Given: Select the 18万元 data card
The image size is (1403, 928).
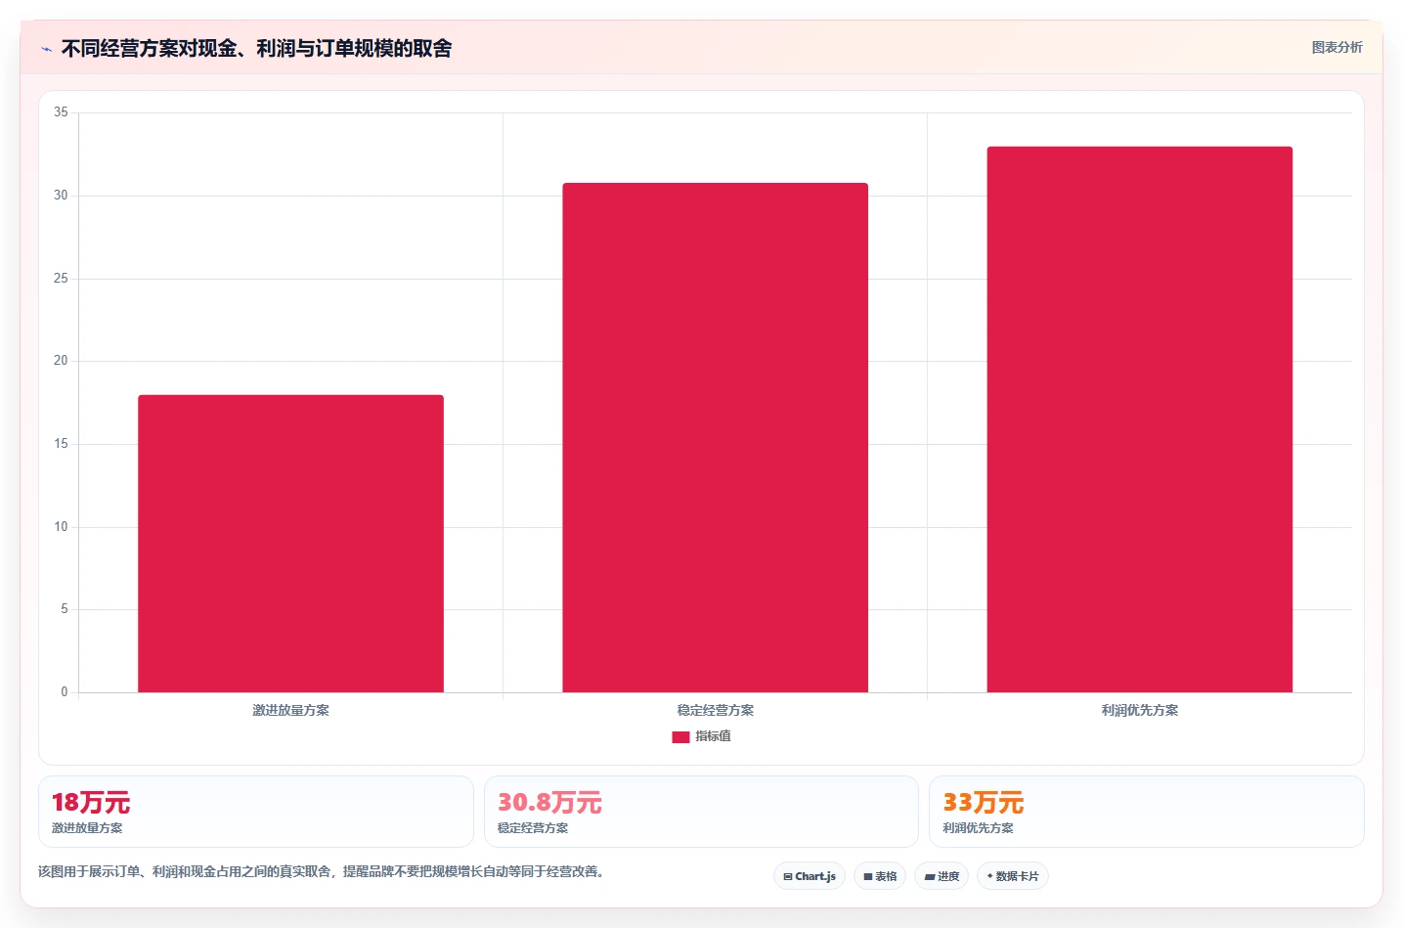Looking at the screenshot, I should pos(256,812).
